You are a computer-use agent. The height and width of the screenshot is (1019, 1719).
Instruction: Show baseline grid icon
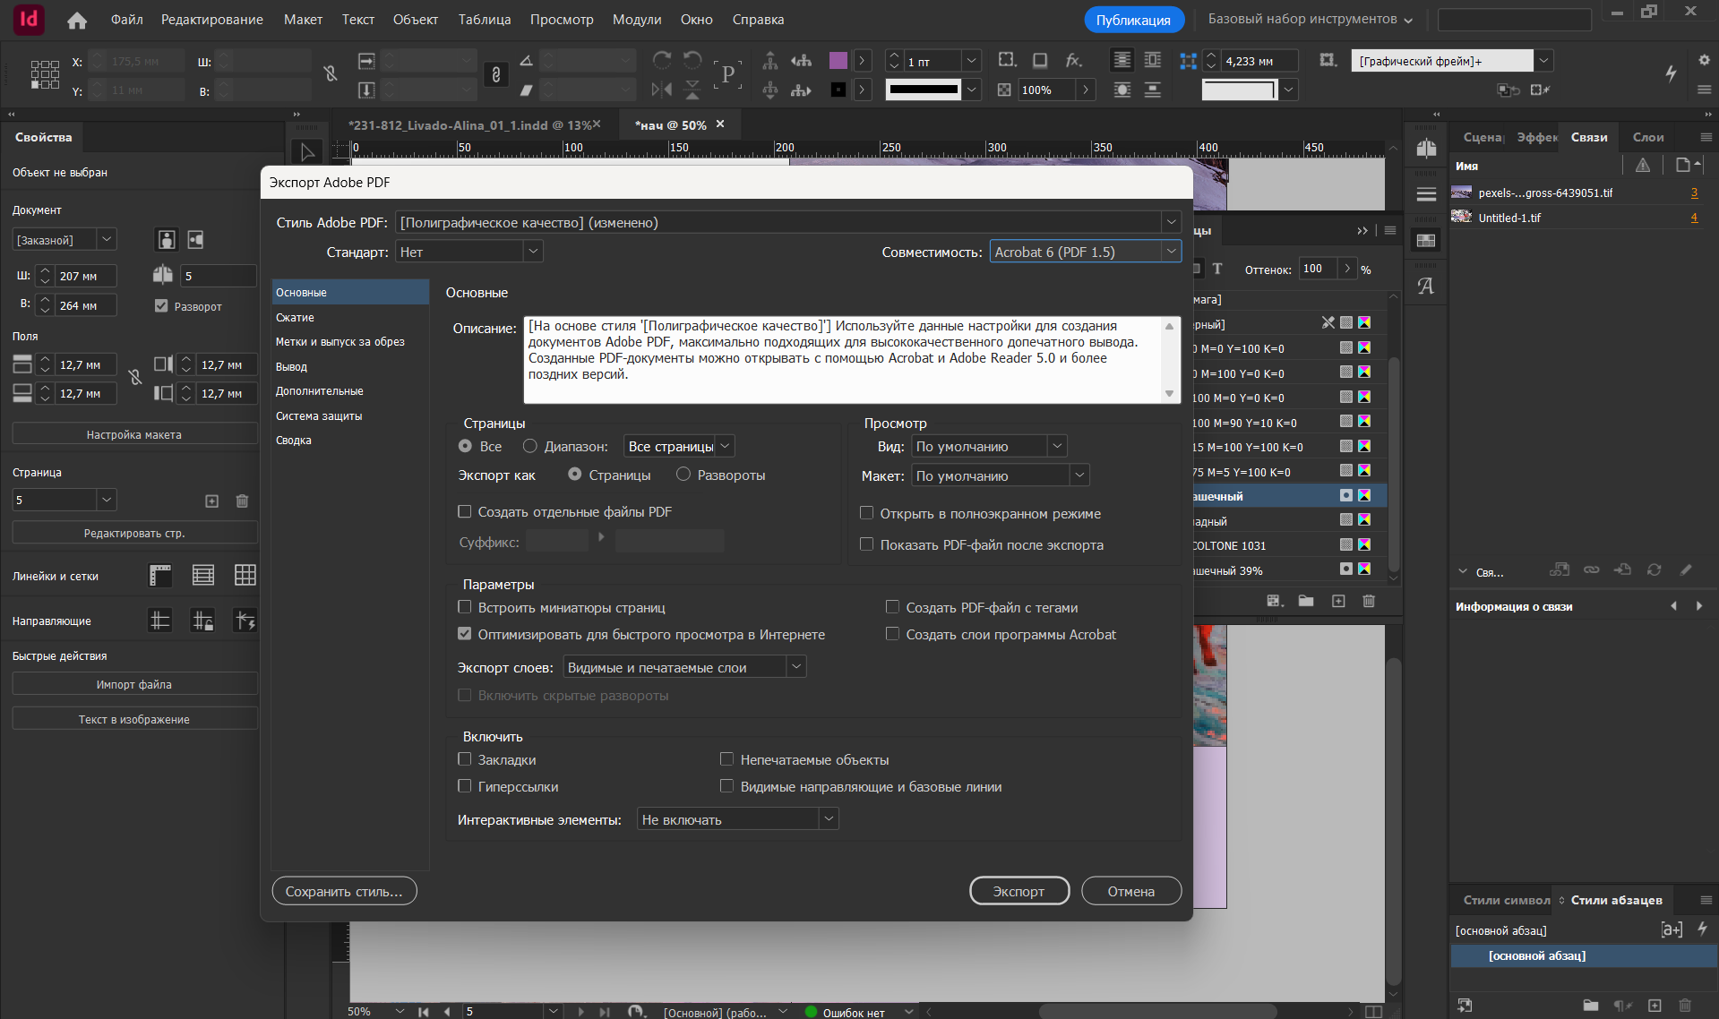[x=203, y=575]
